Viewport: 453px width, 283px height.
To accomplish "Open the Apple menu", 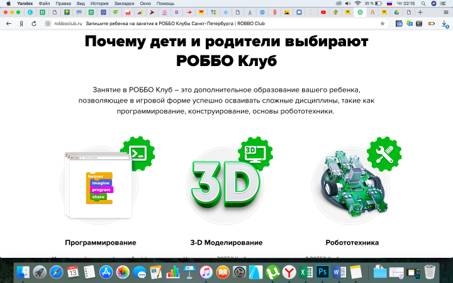I will [8, 4].
